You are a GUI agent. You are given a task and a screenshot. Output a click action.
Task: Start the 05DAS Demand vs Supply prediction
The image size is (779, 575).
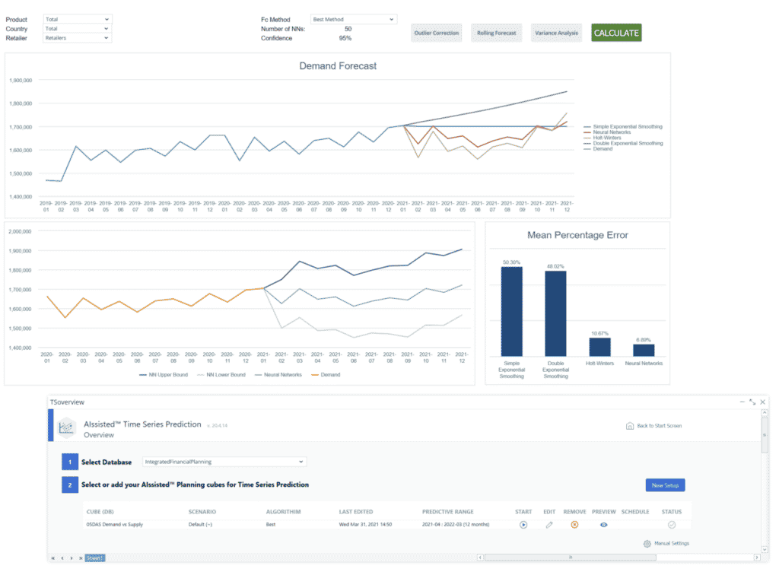click(523, 525)
